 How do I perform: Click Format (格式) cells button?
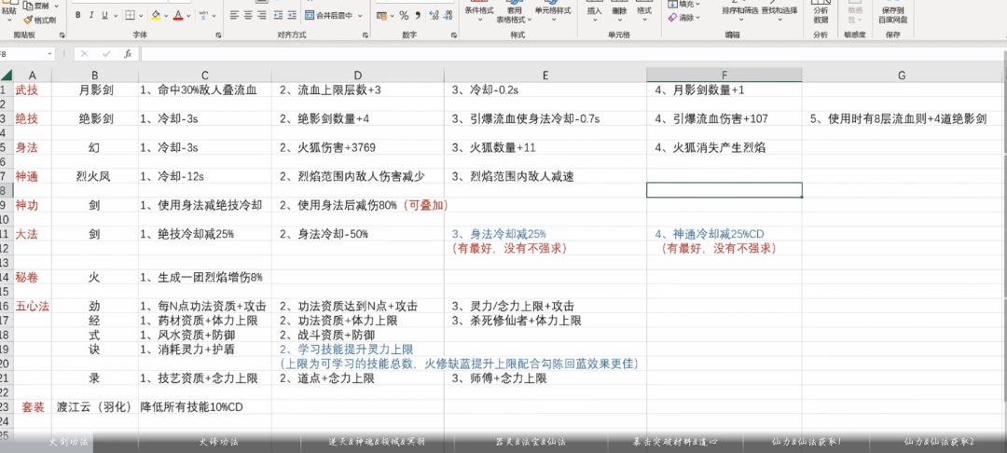click(x=643, y=10)
